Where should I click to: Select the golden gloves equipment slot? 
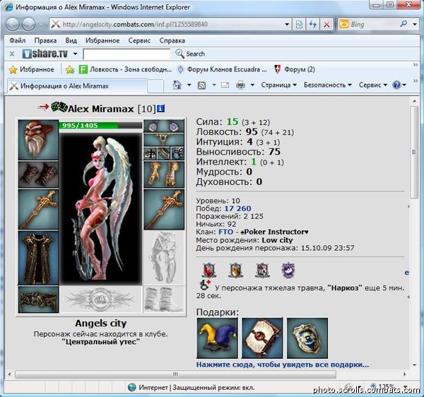click(x=164, y=174)
